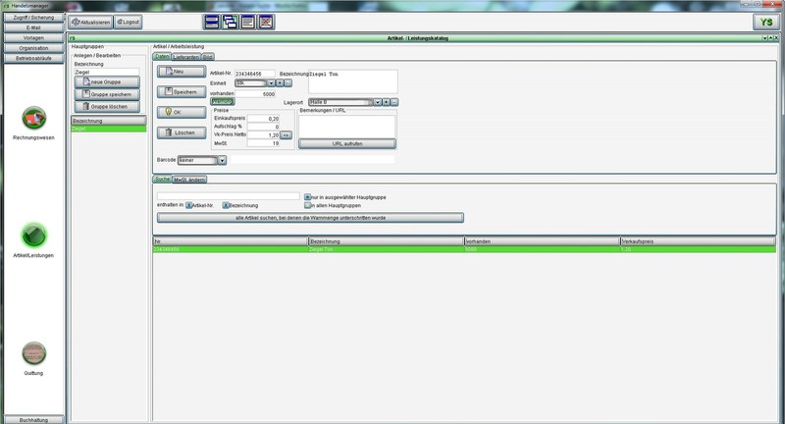Toggle search in Bezeichnung checkbox
This screenshot has height=424, width=785.
click(x=226, y=205)
